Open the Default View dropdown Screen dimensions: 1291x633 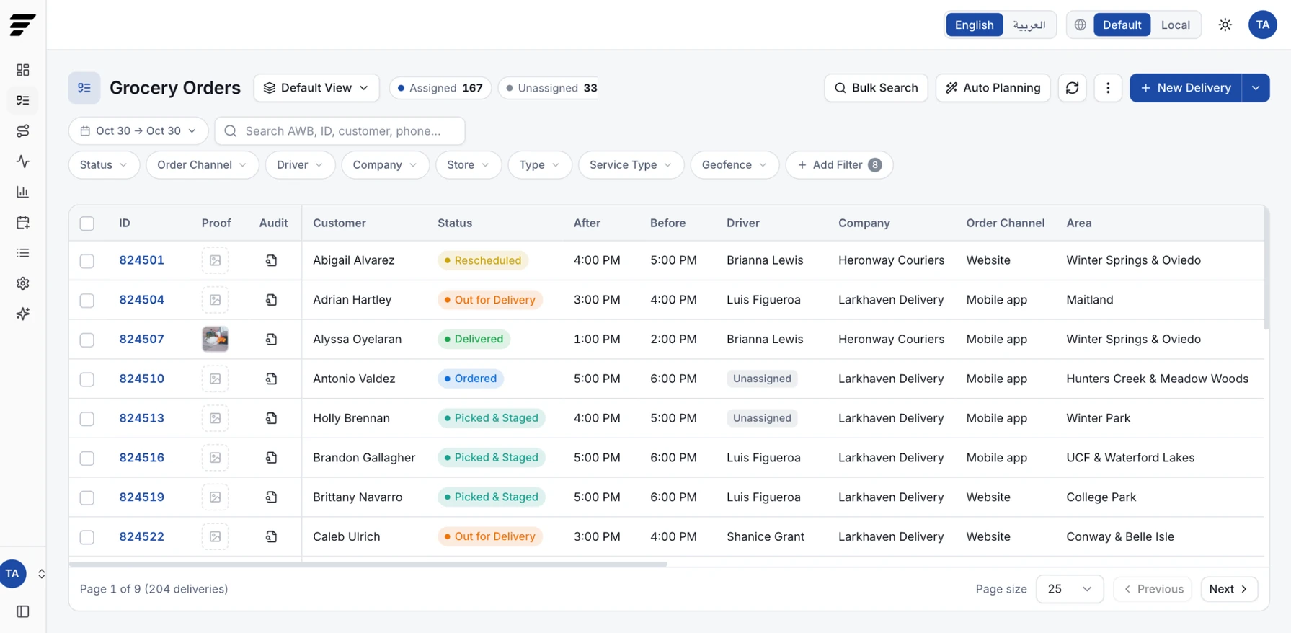(x=316, y=88)
